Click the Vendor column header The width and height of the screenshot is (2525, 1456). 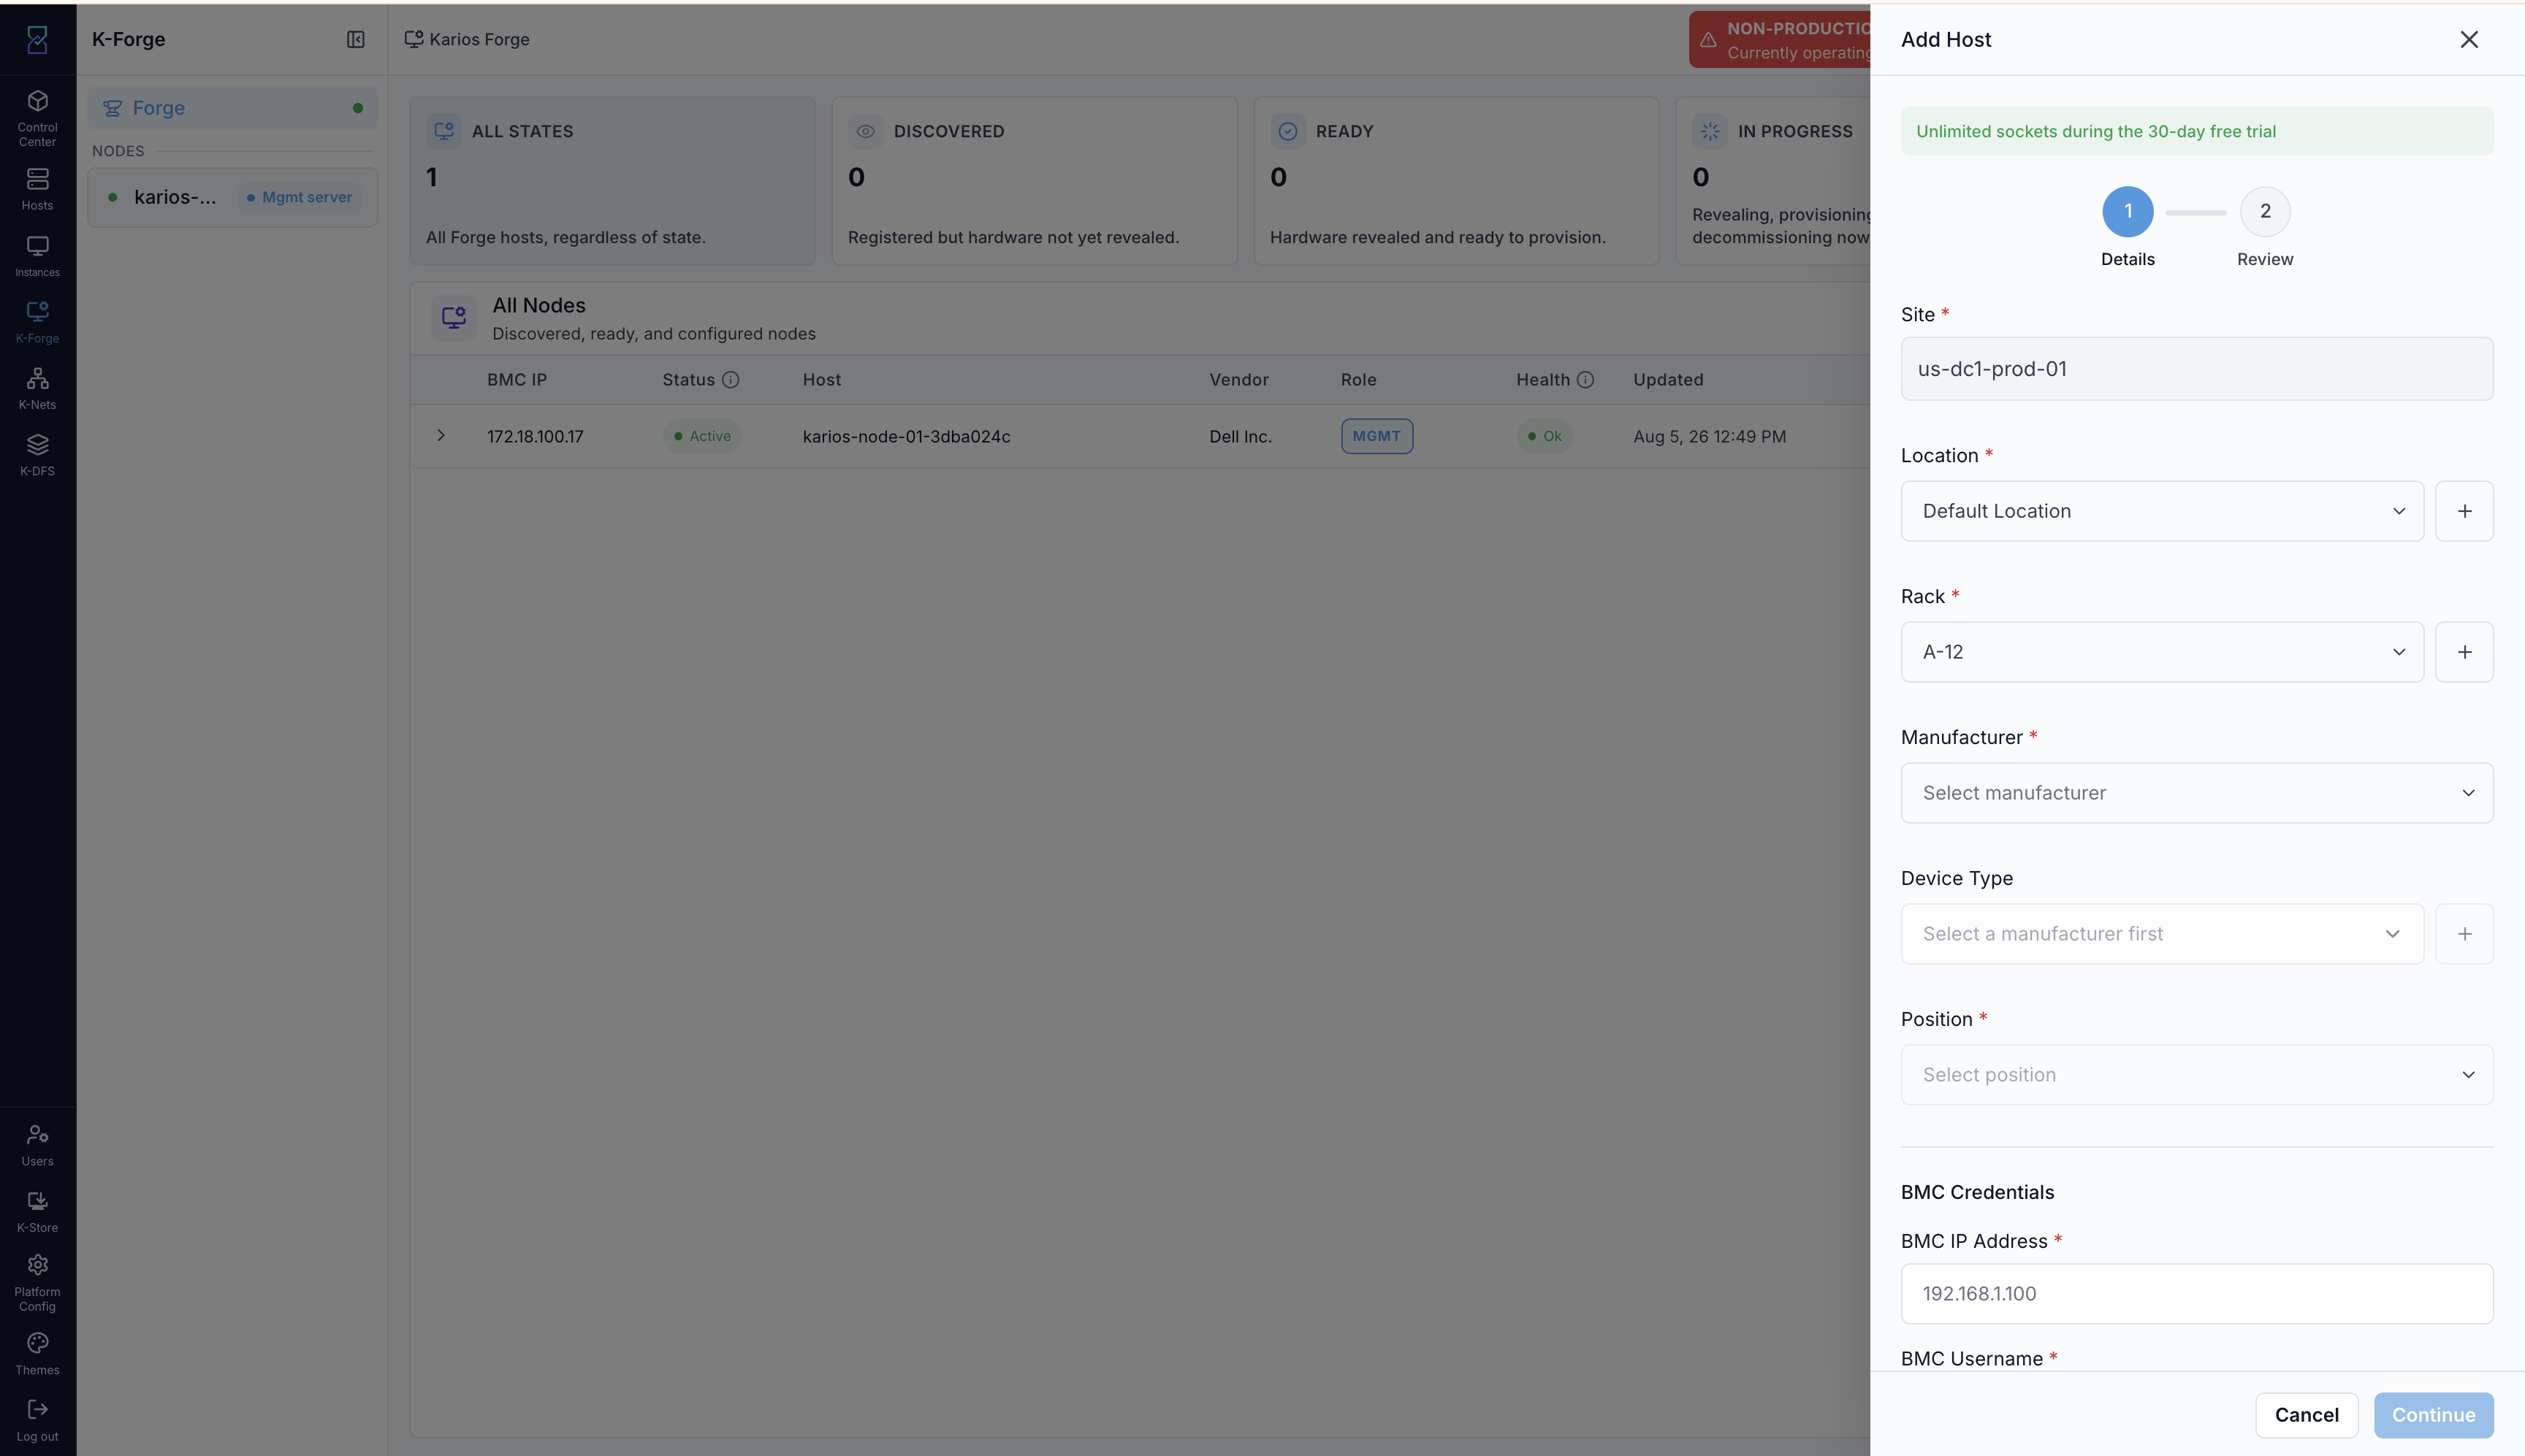click(1238, 380)
